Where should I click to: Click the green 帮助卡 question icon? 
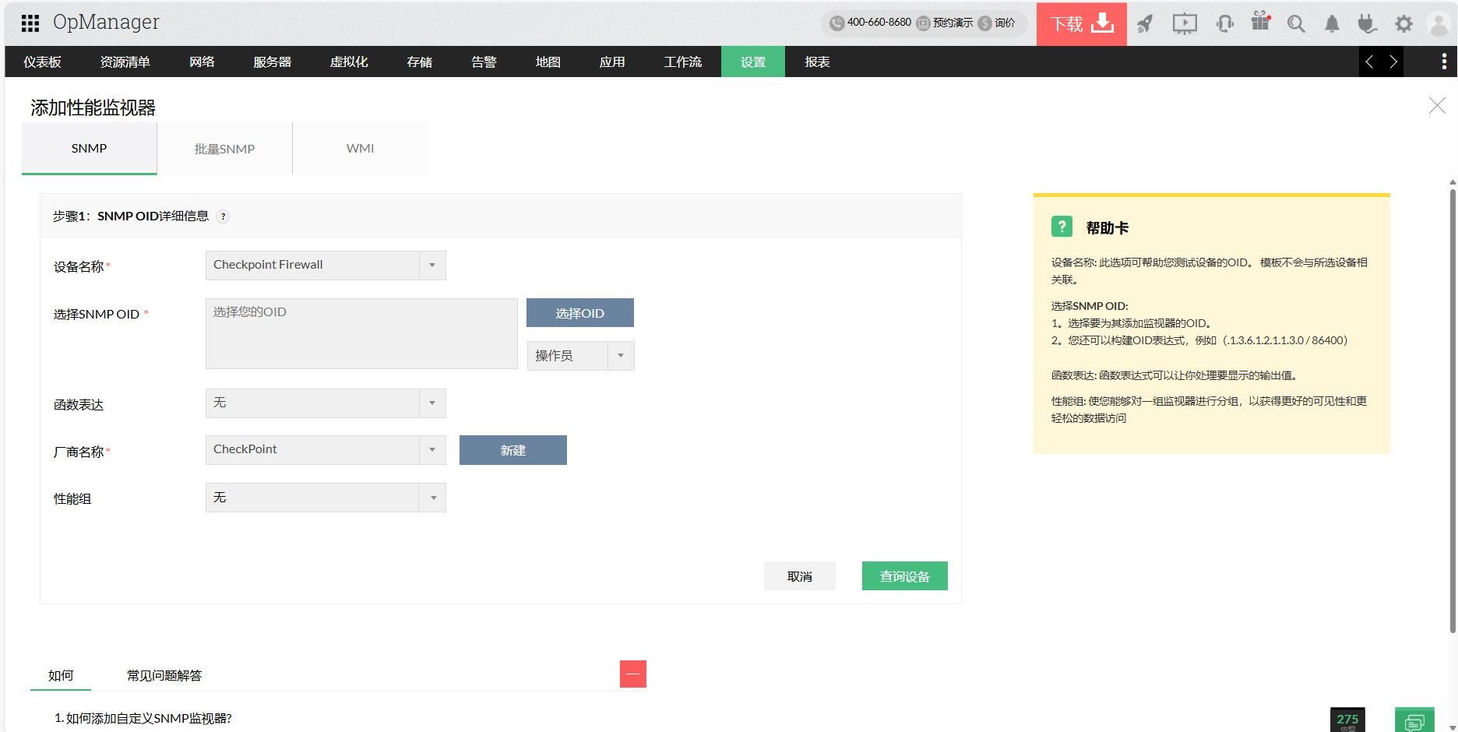[x=1062, y=227]
